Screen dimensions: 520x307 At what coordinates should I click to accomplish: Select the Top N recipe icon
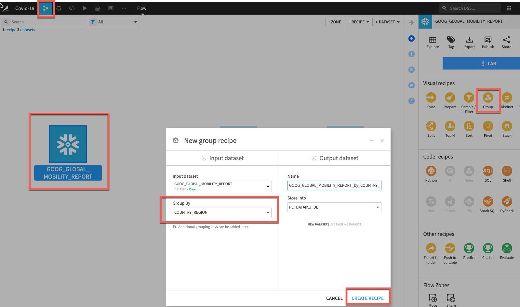pos(450,126)
